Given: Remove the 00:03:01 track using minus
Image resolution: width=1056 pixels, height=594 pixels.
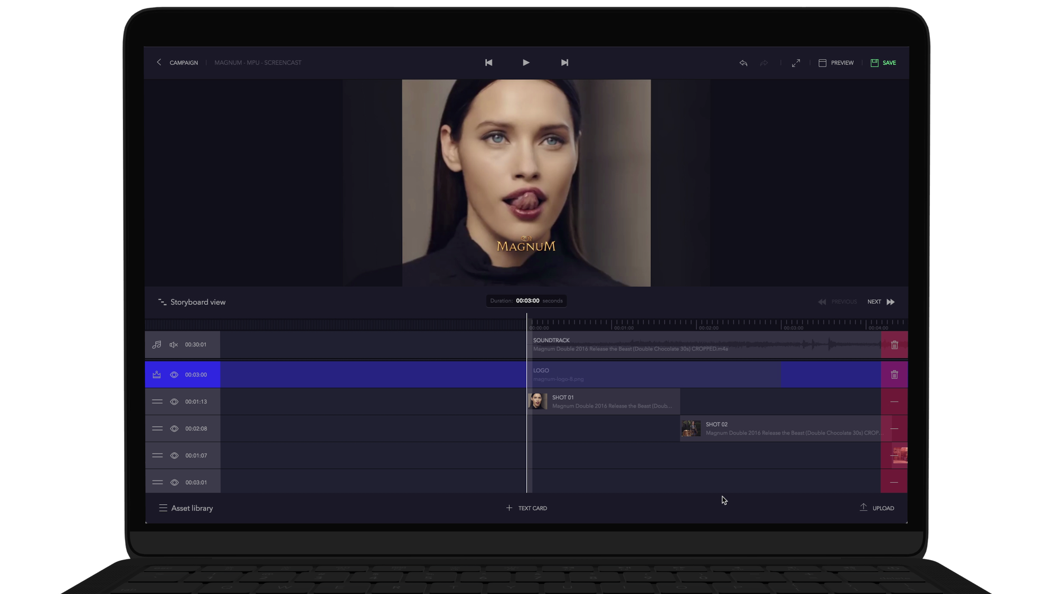Looking at the screenshot, I should [x=894, y=483].
